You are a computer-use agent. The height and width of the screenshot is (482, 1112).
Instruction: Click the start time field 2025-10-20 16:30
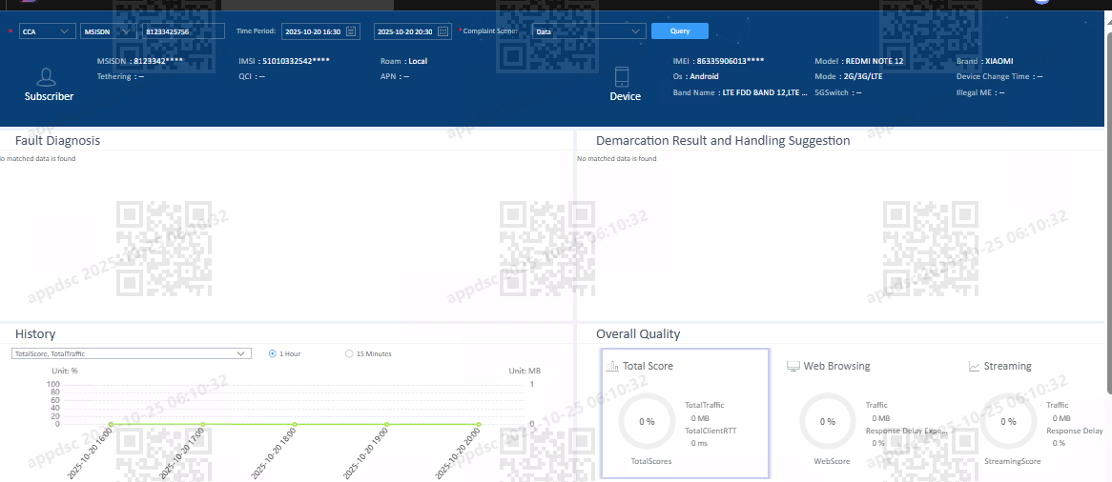tap(320, 31)
